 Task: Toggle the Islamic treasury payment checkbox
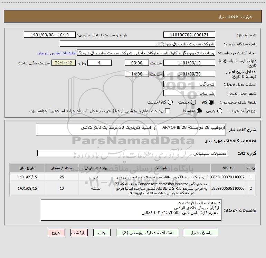(168, 111)
